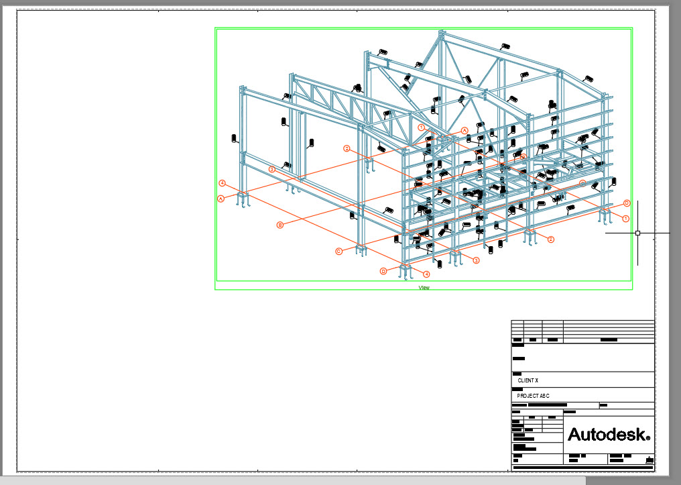Pick lower grid bubble 2 below the wall
The width and height of the screenshot is (681, 485).
551,239
